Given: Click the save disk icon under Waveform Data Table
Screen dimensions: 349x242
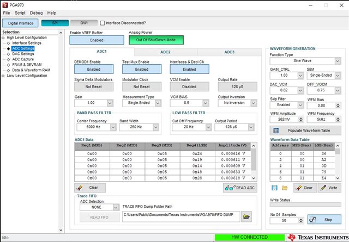Looking at the screenshot, I should click(x=274, y=188).
